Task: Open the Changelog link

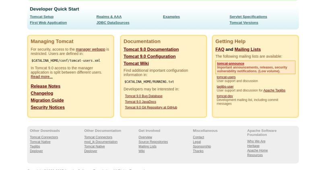Action: pyautogui.click(x=42, y=93)
